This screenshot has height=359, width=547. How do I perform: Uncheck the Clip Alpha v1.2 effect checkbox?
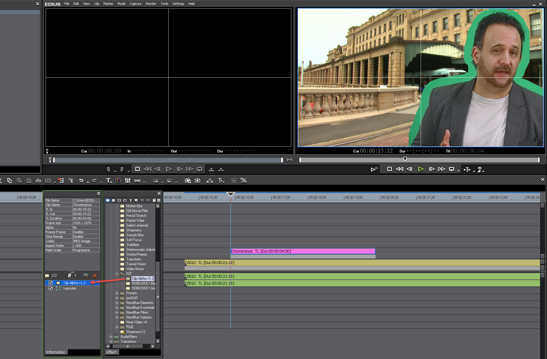[51, 283]
